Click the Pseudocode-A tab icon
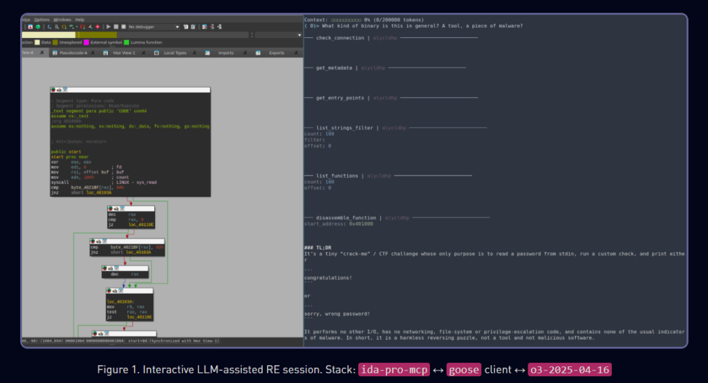This screenshot has width=708, height=383. pos(55,53)
